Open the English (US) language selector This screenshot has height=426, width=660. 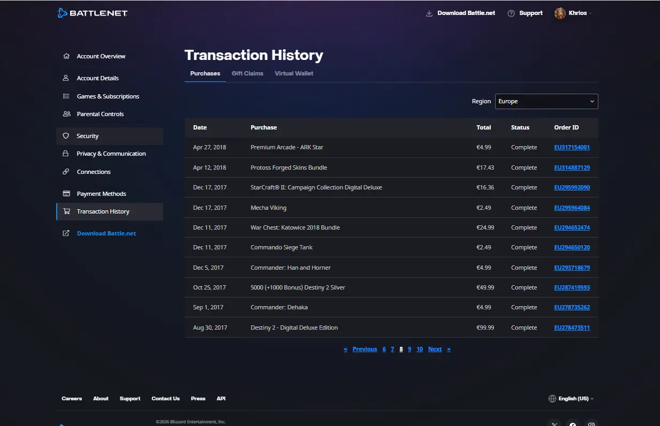pos(571,399)
